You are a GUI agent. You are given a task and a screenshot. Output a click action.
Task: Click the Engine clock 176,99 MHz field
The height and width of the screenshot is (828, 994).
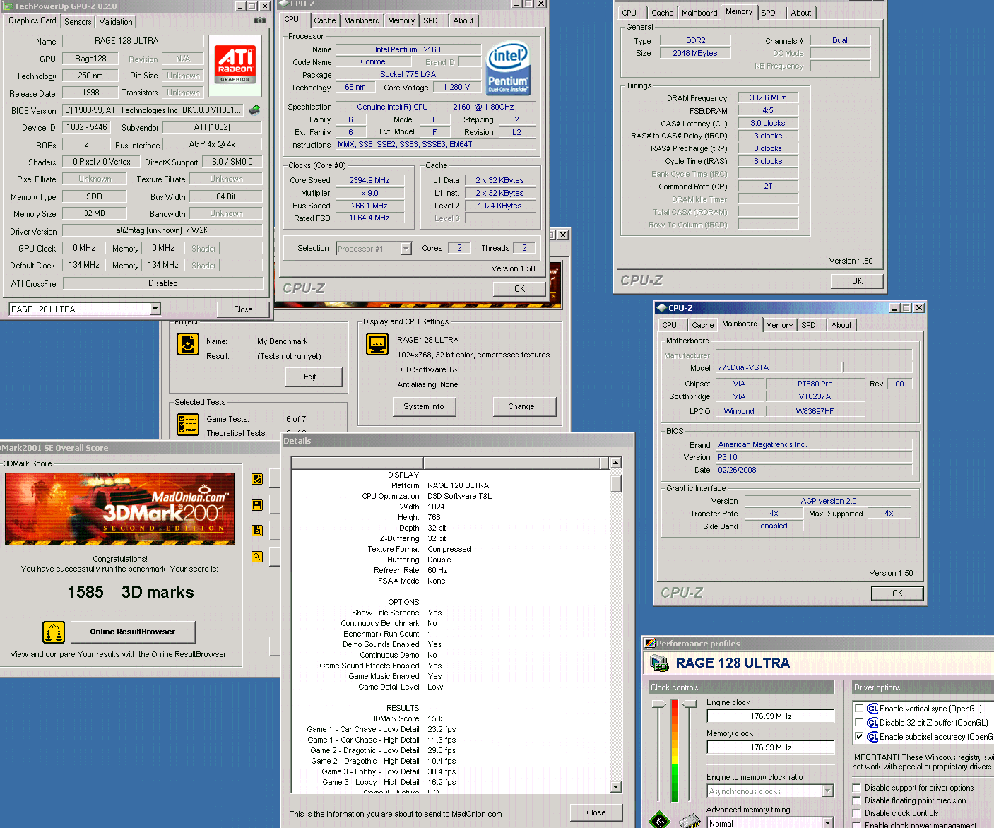pos(771,716)
